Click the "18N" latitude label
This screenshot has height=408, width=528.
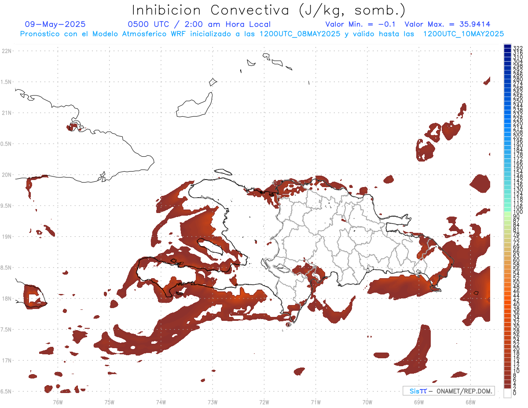tap(6, 298)
